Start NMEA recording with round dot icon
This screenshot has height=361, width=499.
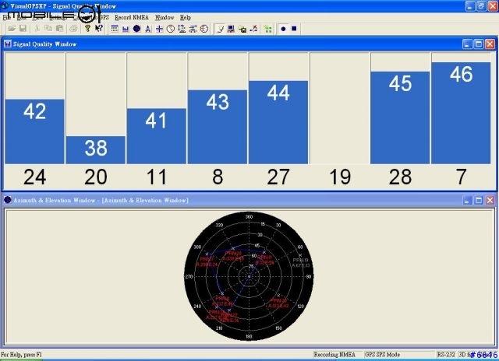pos(283,29)
